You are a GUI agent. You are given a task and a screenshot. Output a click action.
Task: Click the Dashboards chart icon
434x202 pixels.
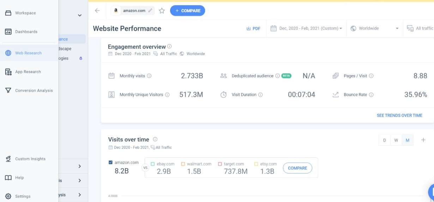[8, 32]
